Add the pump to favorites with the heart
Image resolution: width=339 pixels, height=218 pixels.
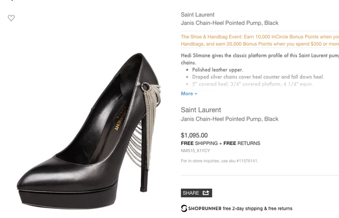[11, 18]
